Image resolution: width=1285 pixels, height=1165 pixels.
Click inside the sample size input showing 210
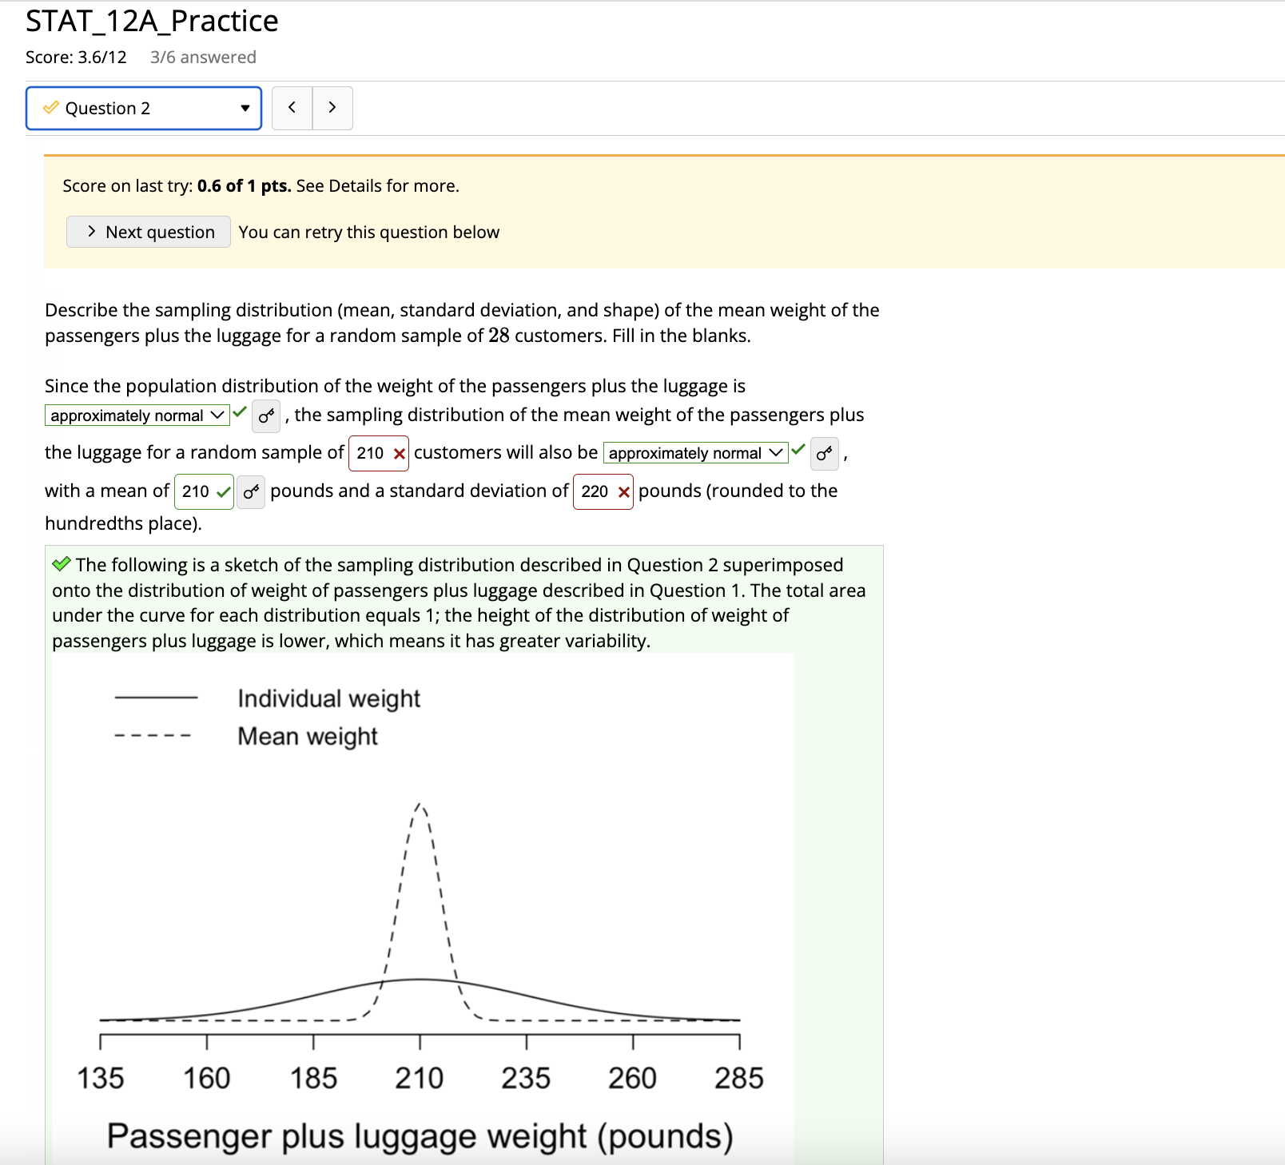click(x=370, y=453)
